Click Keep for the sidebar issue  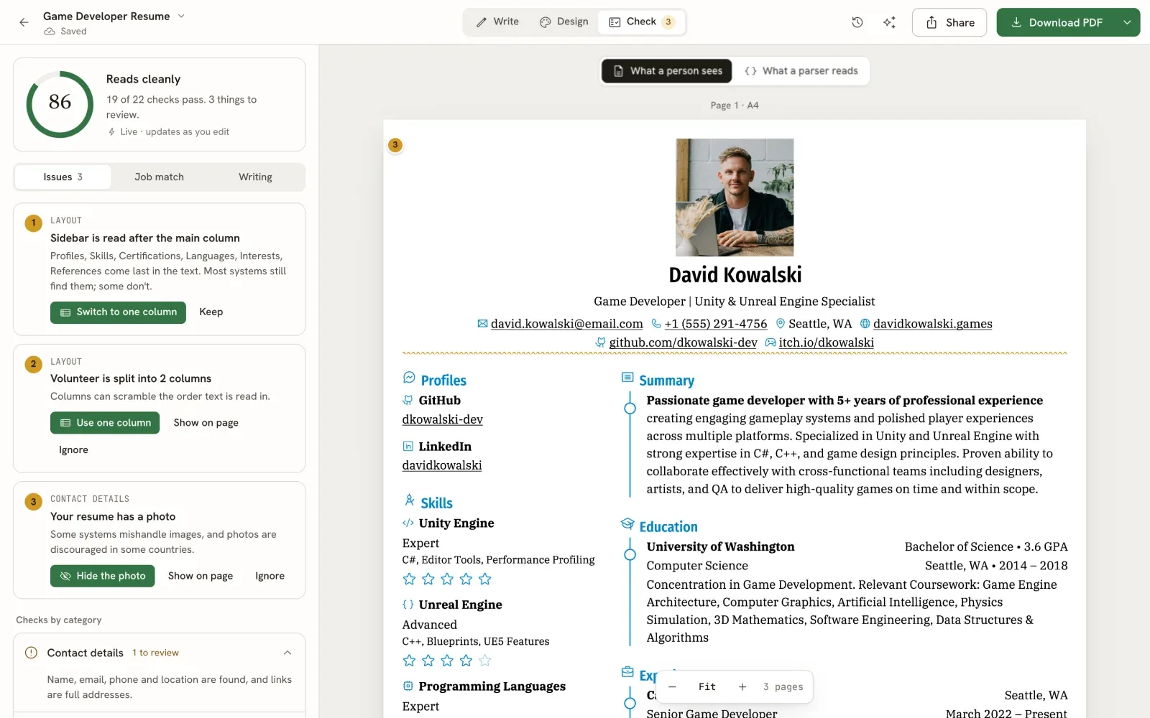pos(211,312)
